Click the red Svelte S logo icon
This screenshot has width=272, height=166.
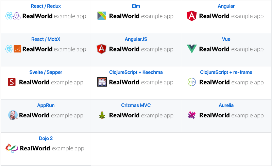coord(12,82)
